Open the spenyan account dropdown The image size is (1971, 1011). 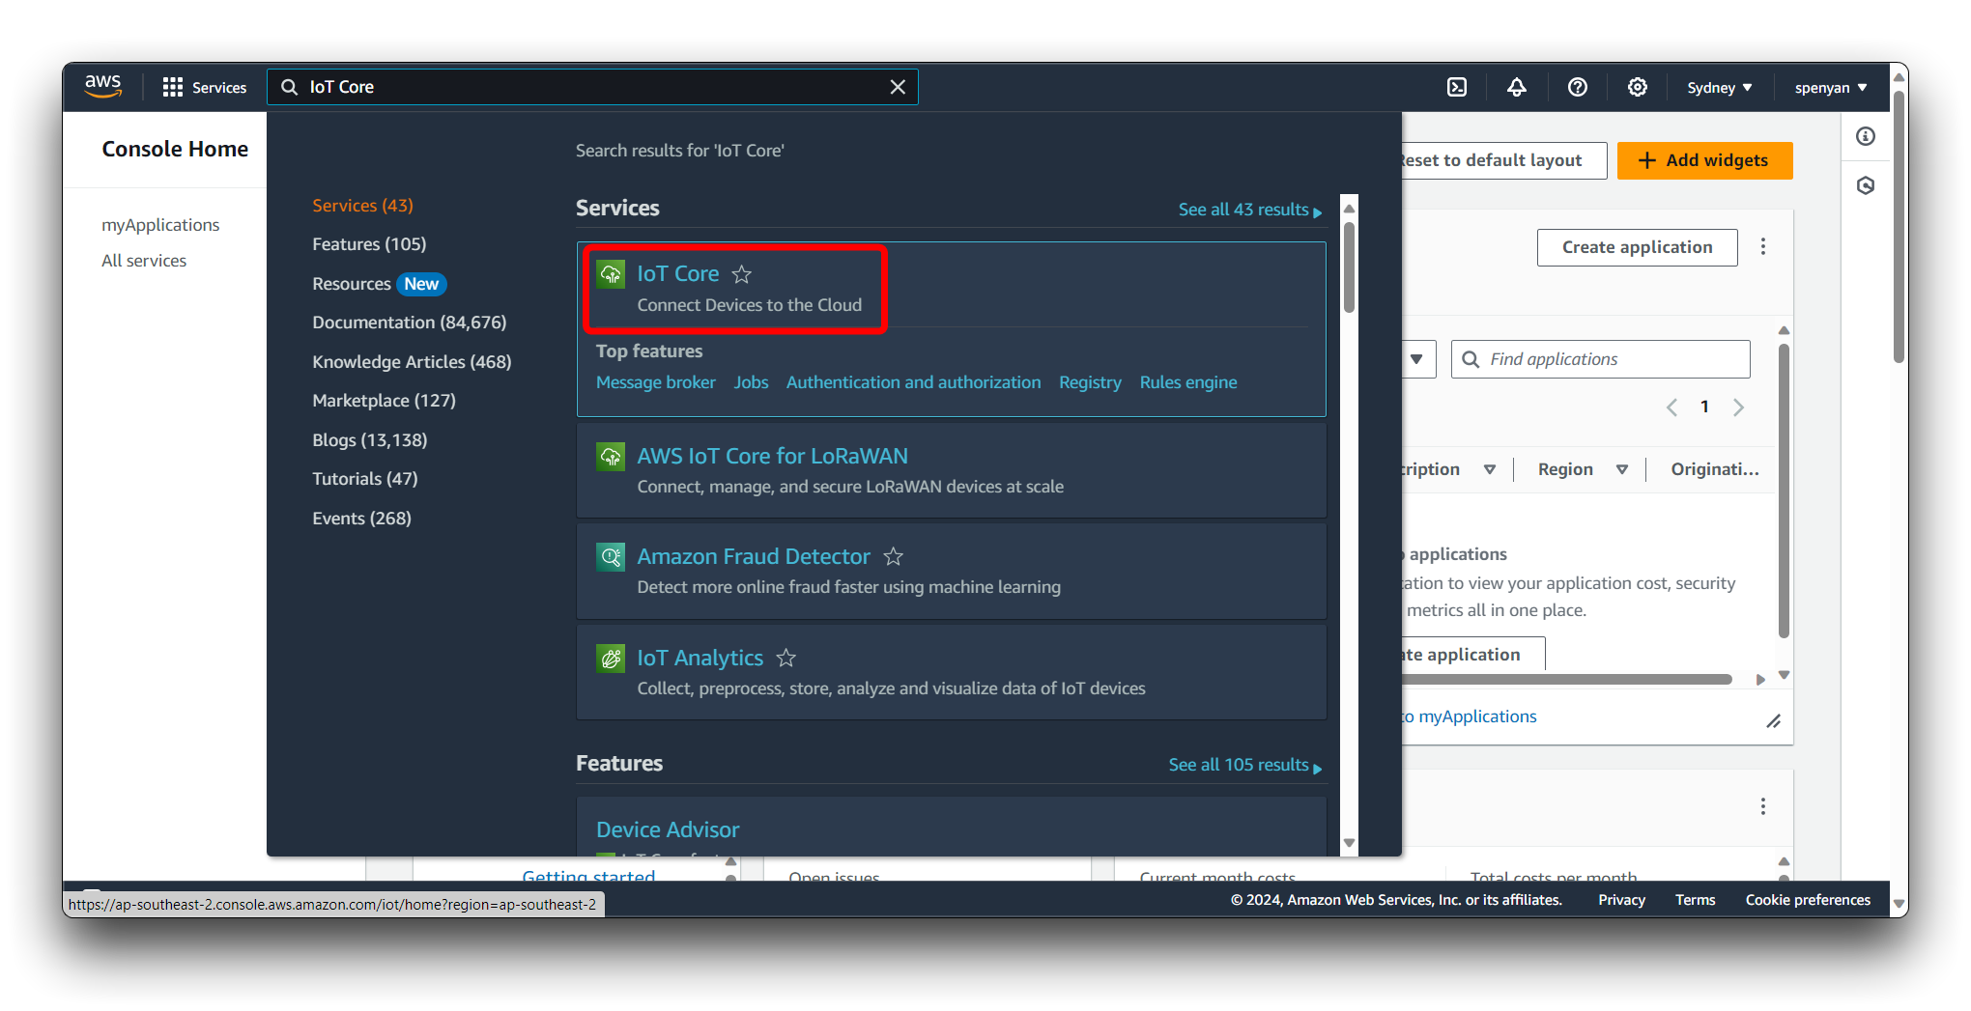(x=1830, y=88)
